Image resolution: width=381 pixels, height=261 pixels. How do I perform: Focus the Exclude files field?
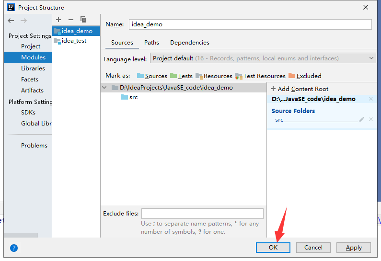pos(202,214)
